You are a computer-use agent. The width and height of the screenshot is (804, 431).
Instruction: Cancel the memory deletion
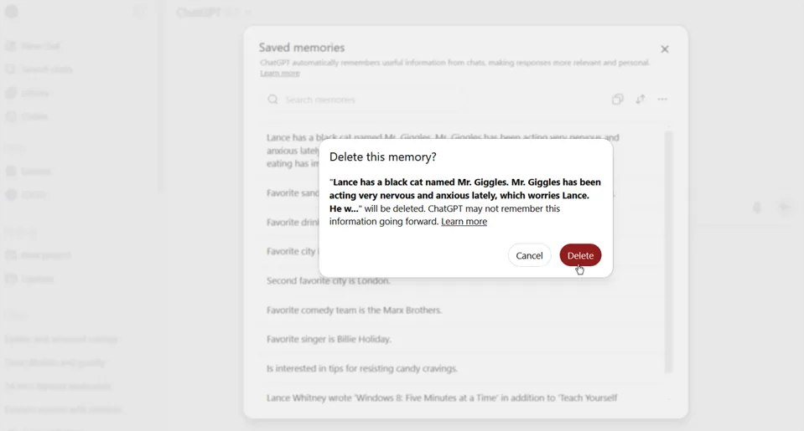coord(529,255)
